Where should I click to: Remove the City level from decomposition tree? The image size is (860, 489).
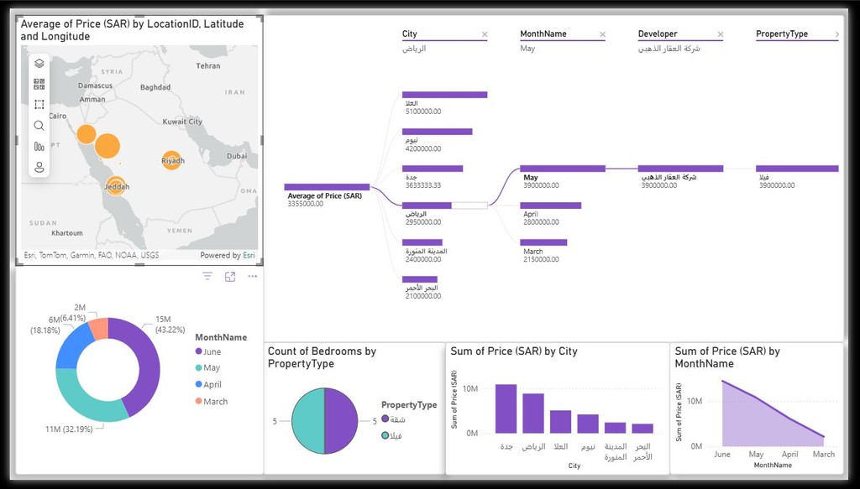[485, 34]
